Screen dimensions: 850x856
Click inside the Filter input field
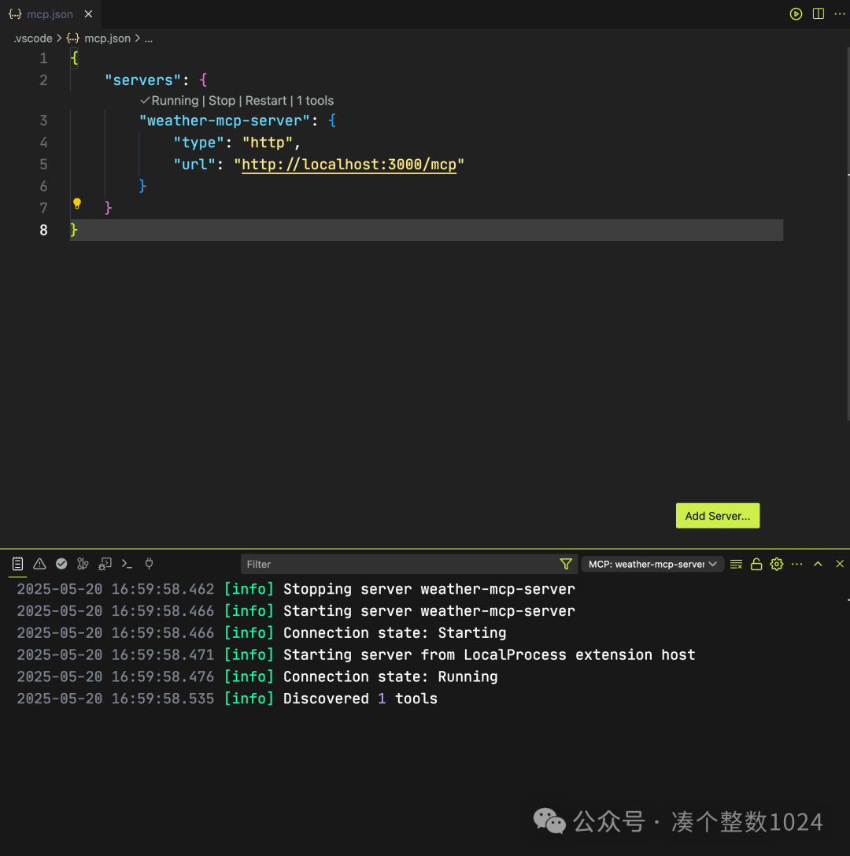(x=394, y=564)
